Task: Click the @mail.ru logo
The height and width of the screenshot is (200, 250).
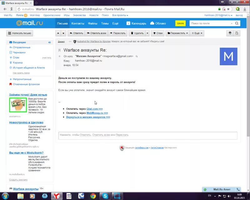Action: click(x=30, y=23)
